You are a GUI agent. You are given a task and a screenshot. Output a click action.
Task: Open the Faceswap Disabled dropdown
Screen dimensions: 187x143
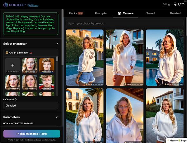click(31, 106)
